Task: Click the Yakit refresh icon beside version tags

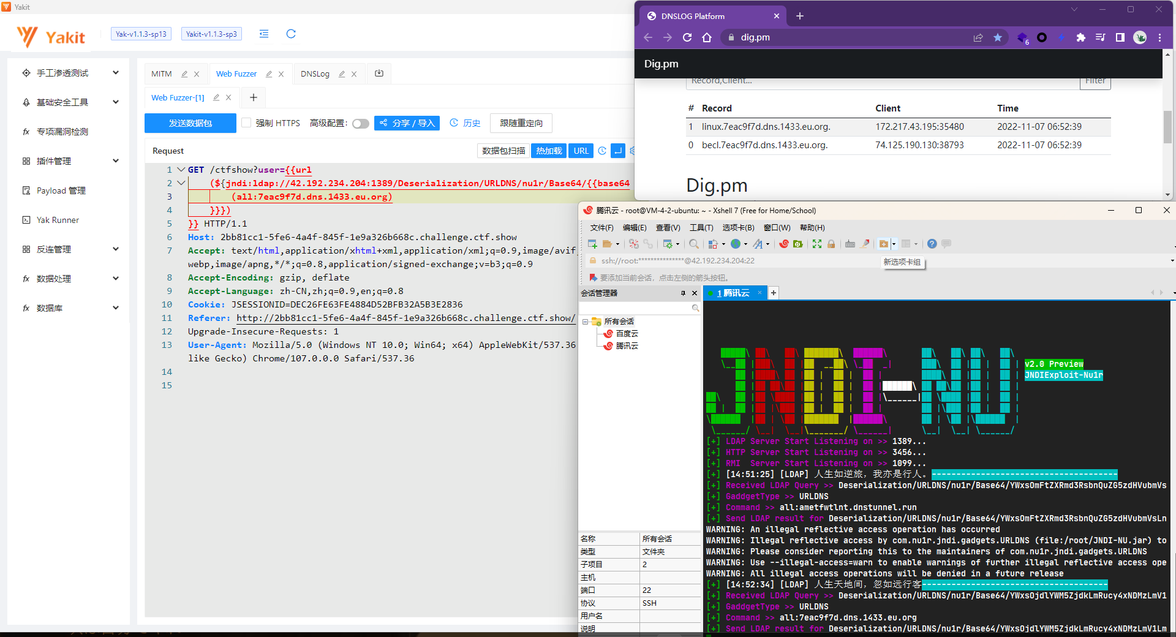Action: [x=291, y=34]
